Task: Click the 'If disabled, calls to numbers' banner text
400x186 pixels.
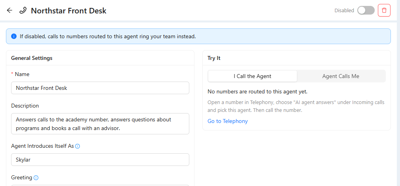Action: (108, 36)
